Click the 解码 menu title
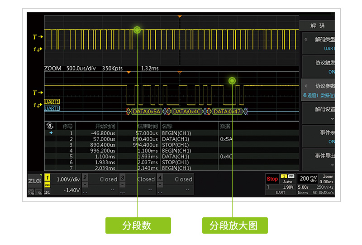 click(x=318, y=26)
